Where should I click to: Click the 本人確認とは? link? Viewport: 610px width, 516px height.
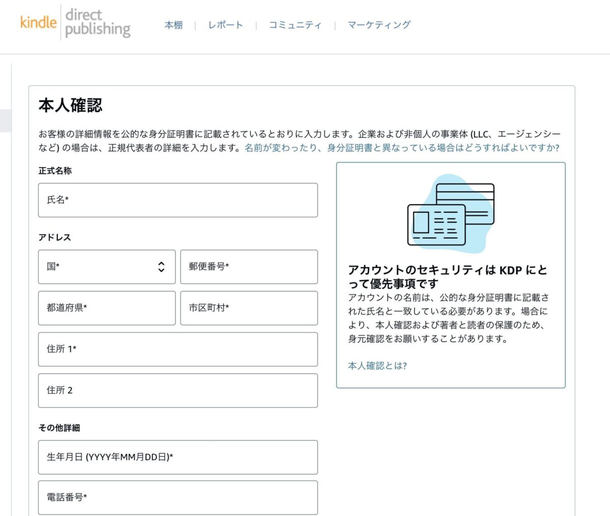tap(377, 366)
